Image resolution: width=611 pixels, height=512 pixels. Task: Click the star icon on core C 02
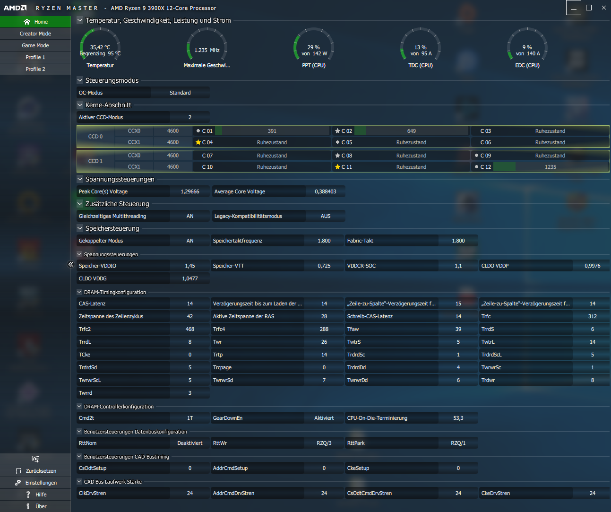click(337, 131)
